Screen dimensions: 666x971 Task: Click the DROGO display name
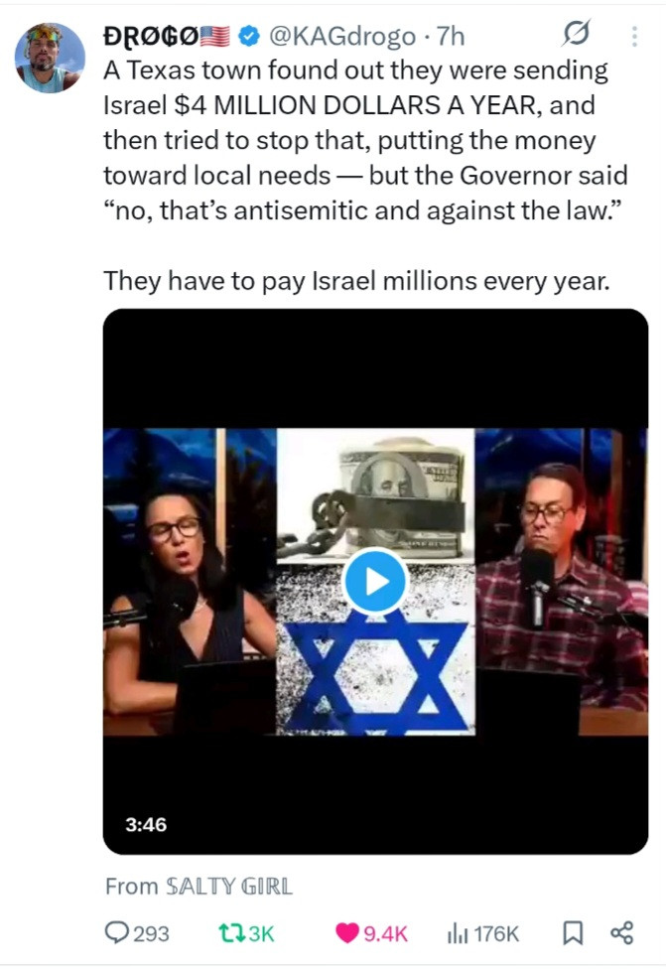click(x=151, y=37)
